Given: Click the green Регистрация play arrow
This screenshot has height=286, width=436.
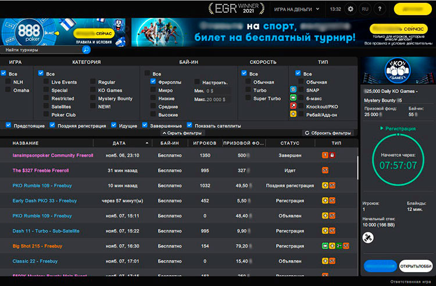Looking at the screenshot, I should pyautogui.click(x=382, y=128).
